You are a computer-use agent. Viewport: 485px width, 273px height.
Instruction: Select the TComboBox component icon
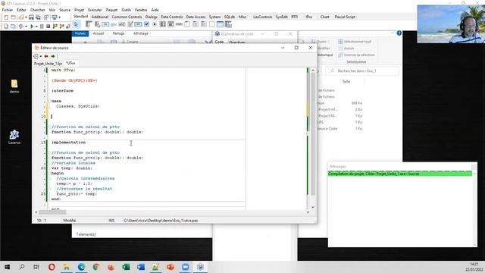pos(171,24)
